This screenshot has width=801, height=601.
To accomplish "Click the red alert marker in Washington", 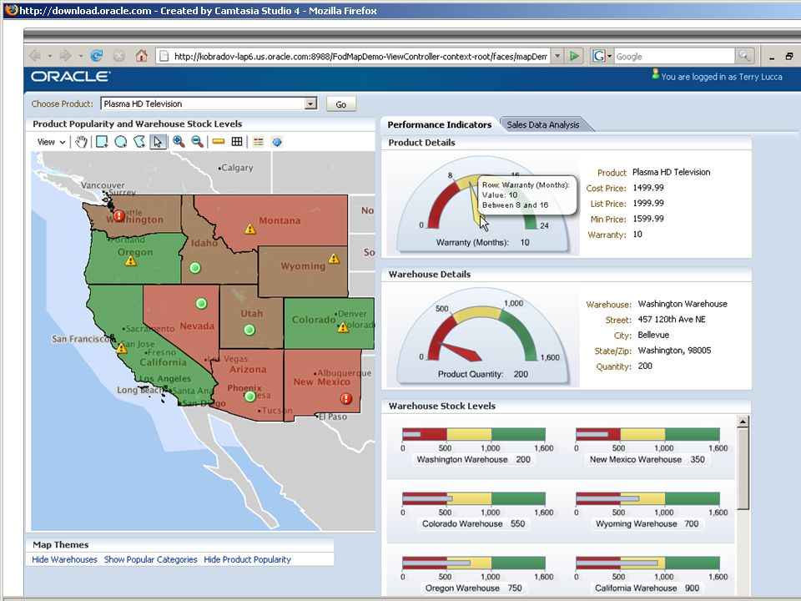I will 119,215.
